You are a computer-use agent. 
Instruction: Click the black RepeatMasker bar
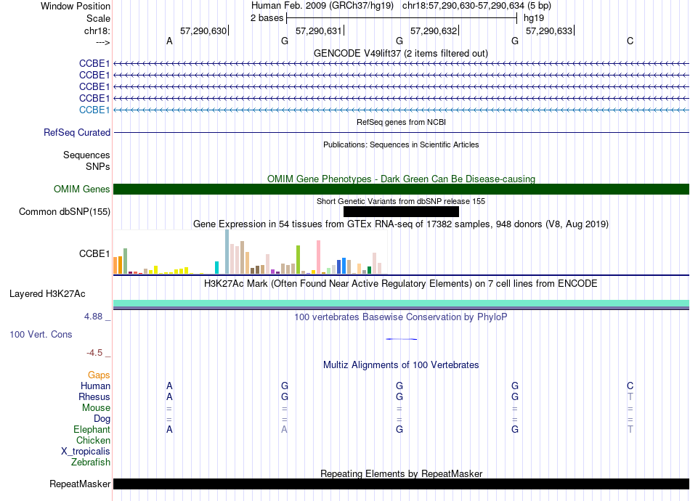402,484
